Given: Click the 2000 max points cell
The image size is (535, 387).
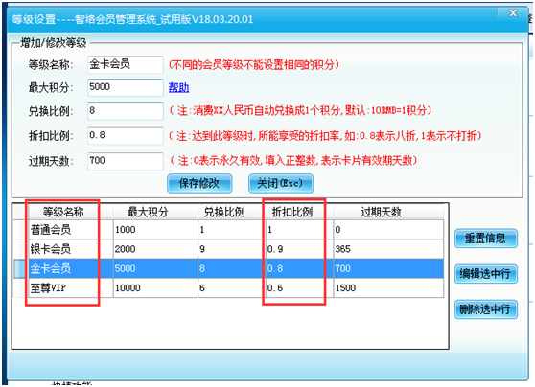Looking at the screenshot, I should click(x=155, y=249).
